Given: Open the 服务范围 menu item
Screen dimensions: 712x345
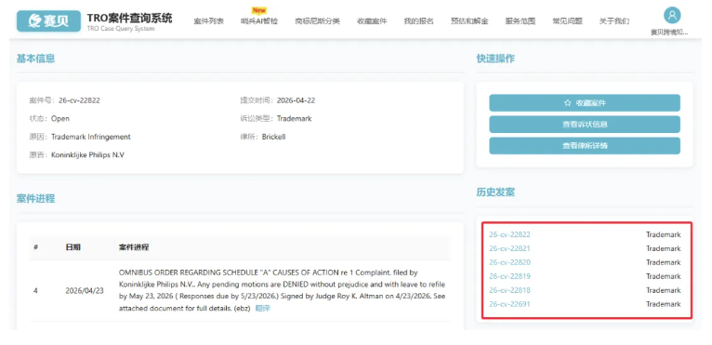Looking at the screenshot, I should pyautogui.click(x=521, y=20).
